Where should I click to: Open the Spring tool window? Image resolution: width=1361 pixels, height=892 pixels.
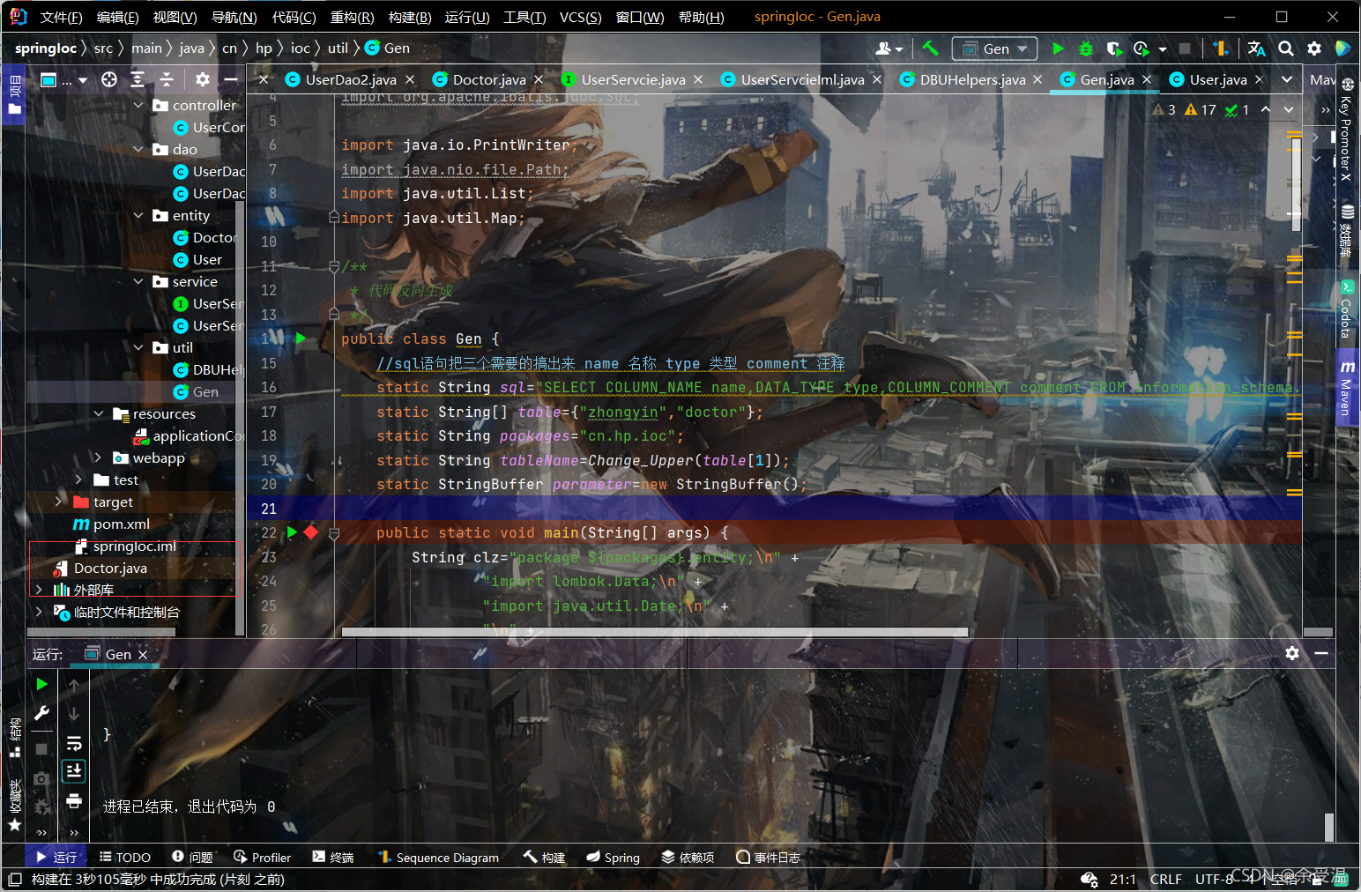point(613,857)
